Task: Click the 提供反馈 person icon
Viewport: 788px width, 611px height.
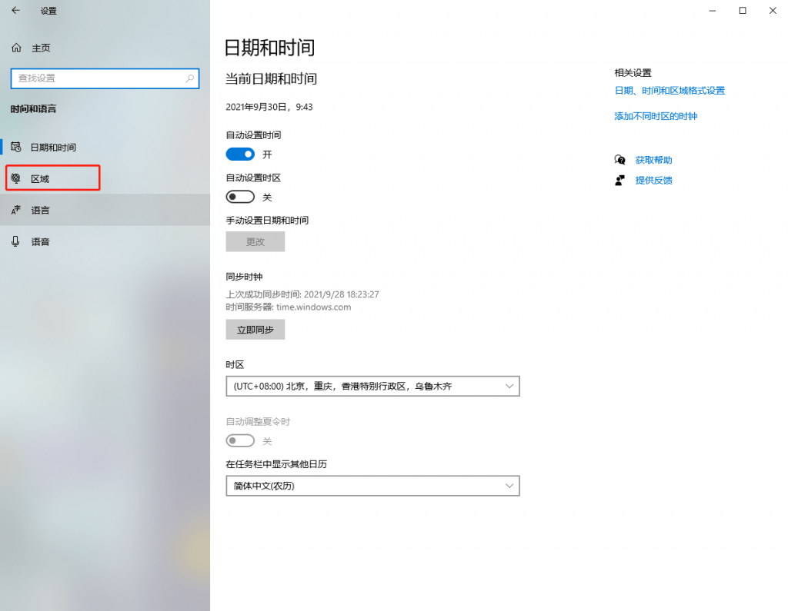Action: (619, 180)
